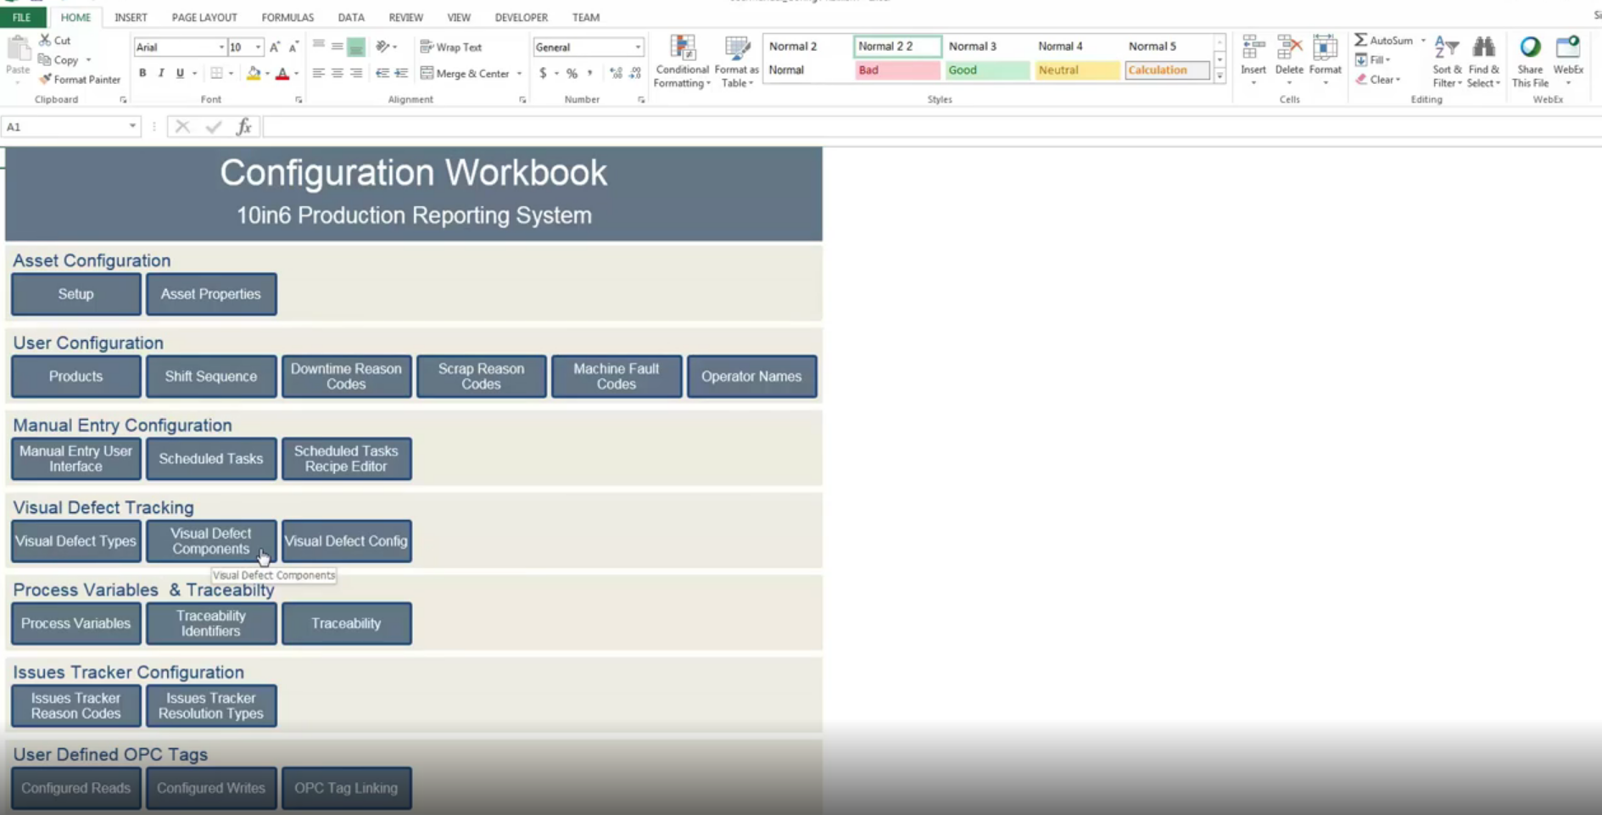Toggle italic formatting
This screenshot has width=1602, height=815.
(161, 74)
